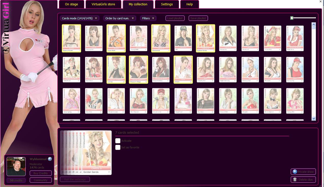Switch to the On stage tab
The image size is (324, 187).
[x=71, y=4]
